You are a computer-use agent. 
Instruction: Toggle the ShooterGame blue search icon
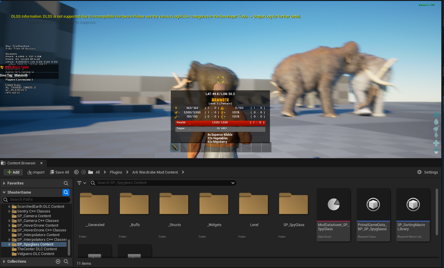(x=66, y=192)
